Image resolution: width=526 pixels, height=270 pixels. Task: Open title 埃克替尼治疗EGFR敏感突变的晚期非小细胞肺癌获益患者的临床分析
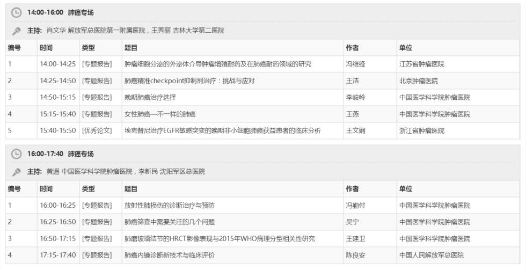pyautogui.click(x=222, y=130)
